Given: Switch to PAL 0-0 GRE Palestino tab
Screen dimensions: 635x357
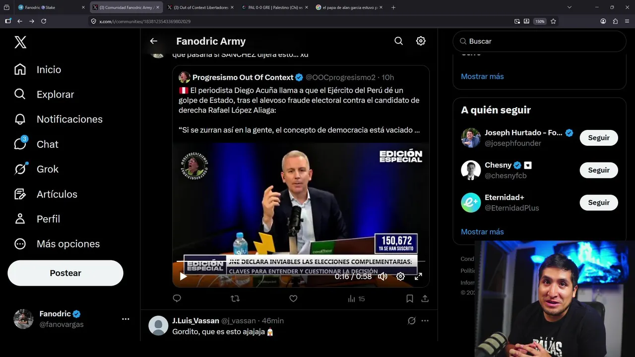Looking at the screenshot, I should pos(274,7).
